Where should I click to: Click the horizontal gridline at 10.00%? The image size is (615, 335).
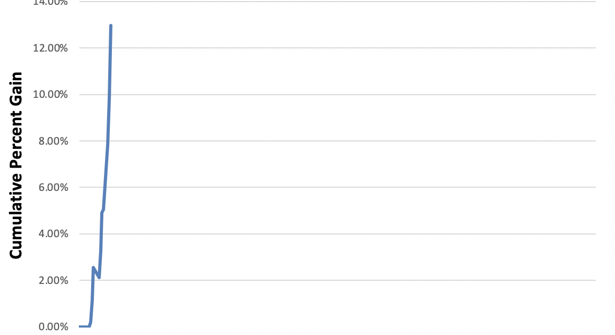[x=352, y=95]
